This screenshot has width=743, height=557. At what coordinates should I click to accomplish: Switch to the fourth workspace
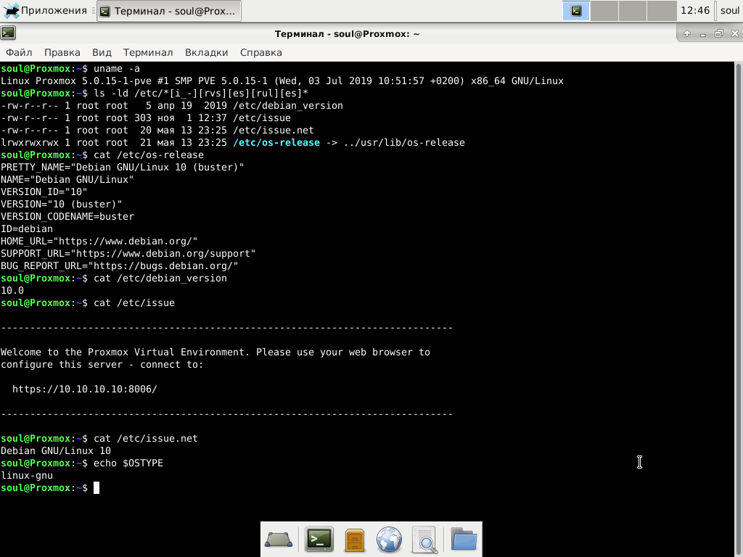[662, 10]
